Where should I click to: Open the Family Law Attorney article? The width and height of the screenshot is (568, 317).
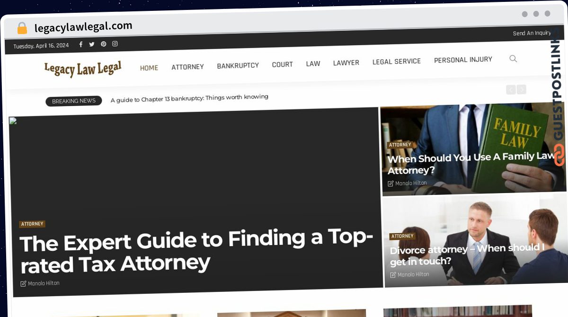[471, 163]
